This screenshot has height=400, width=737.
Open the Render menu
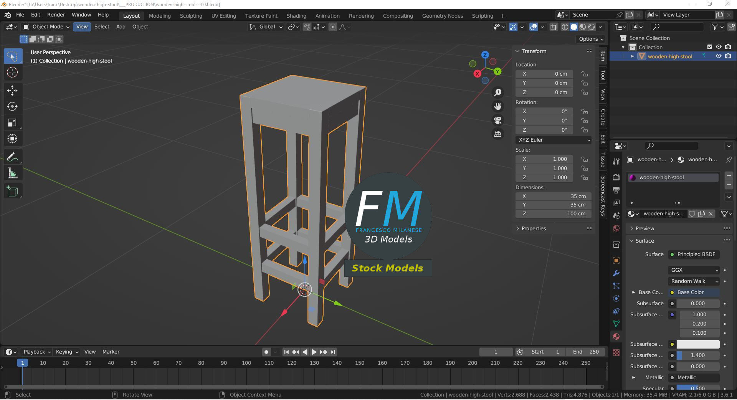pos(56,15)
